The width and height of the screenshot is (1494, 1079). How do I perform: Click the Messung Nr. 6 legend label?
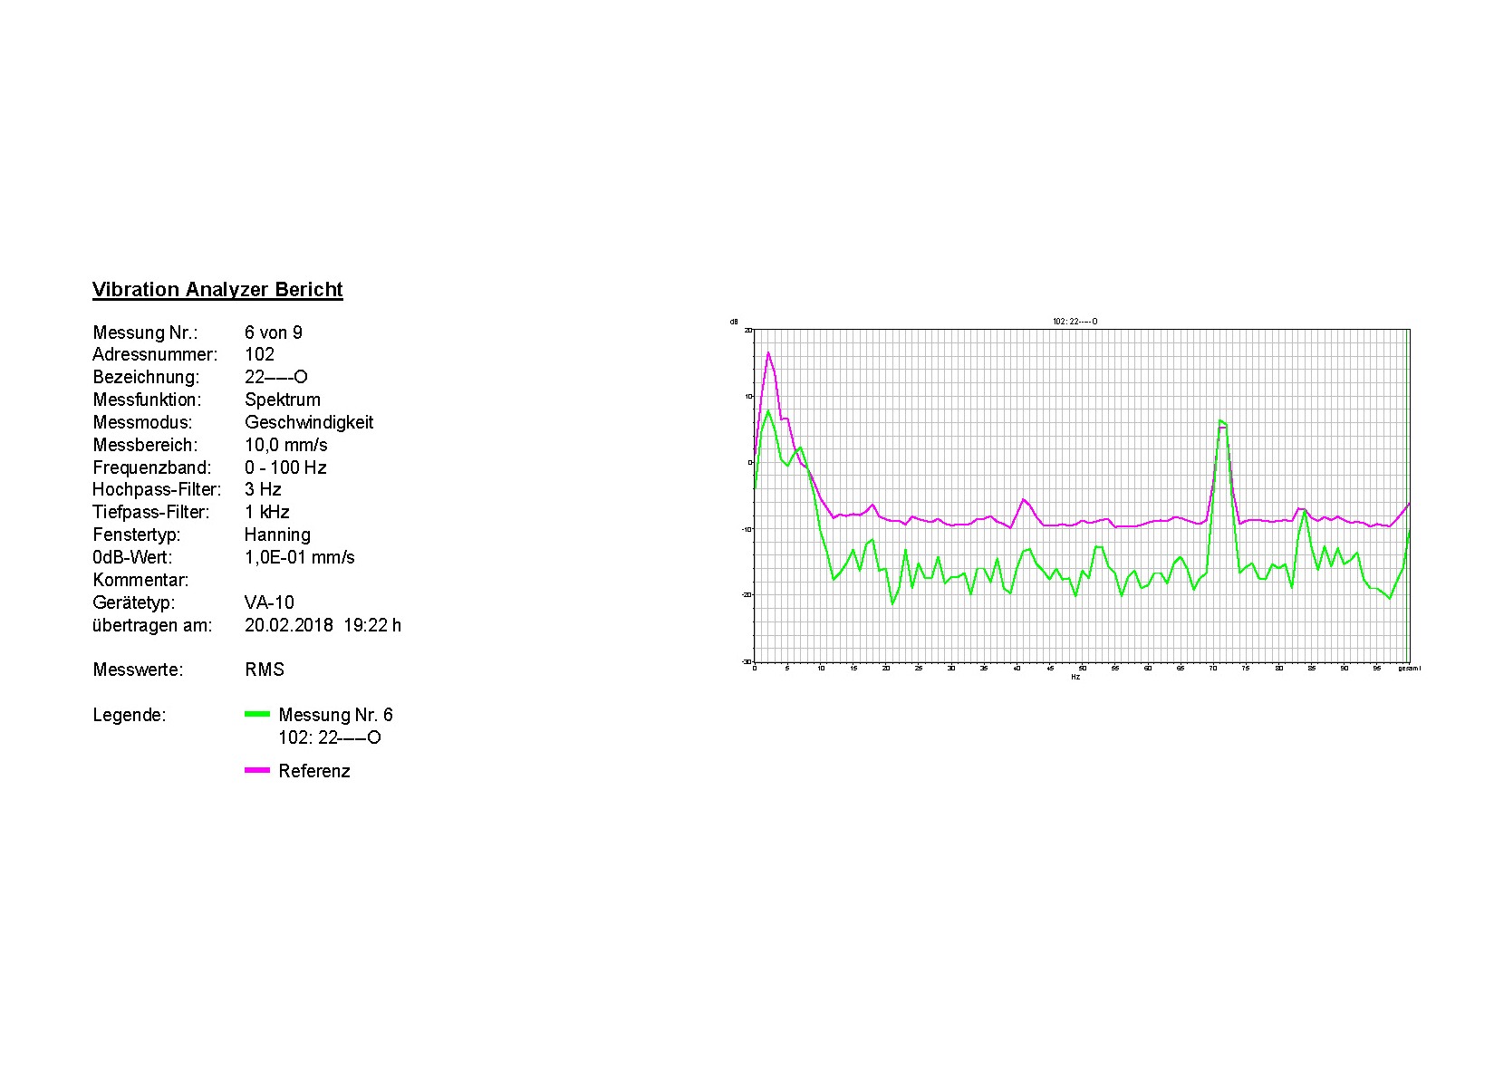[x=335, y=715]
